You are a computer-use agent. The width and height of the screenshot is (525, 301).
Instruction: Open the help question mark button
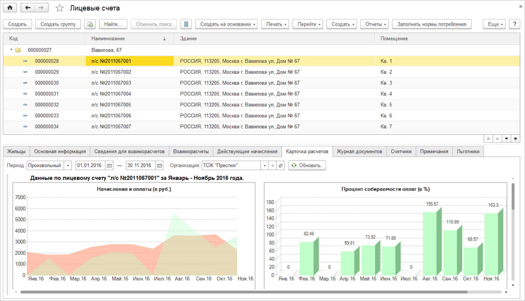(x=515, y=24)
